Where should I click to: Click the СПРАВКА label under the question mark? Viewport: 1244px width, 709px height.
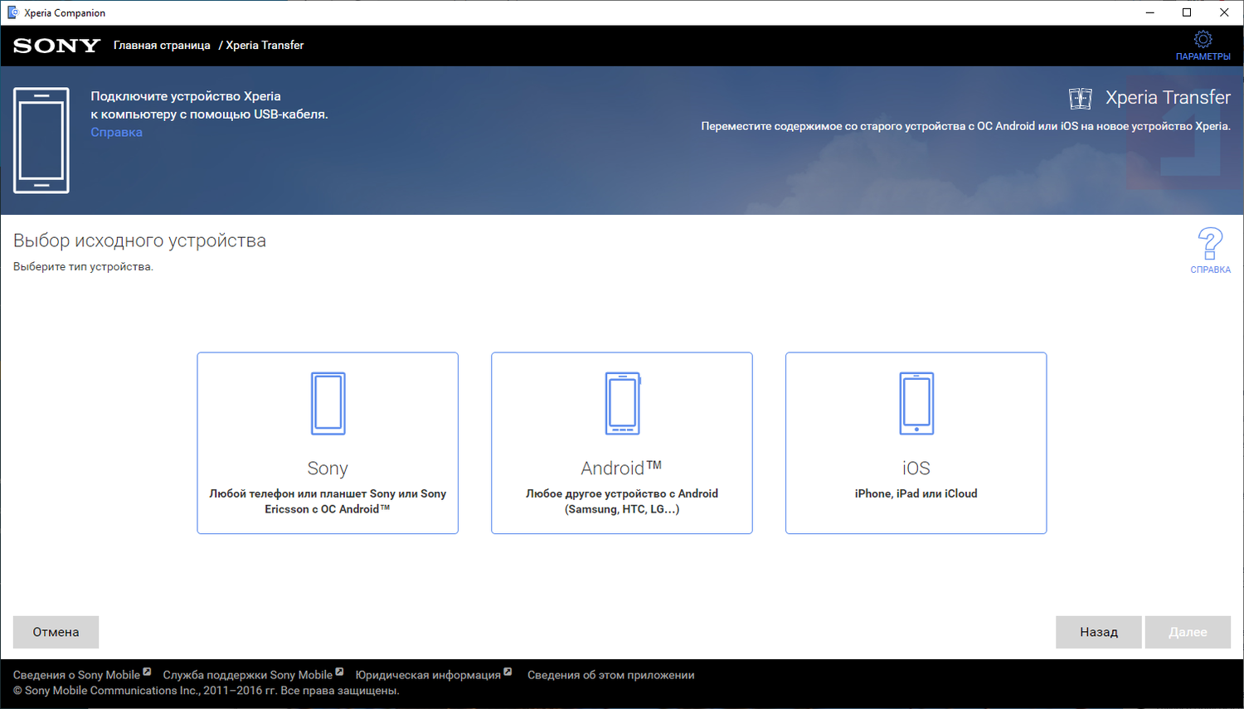coord(1210,270)
